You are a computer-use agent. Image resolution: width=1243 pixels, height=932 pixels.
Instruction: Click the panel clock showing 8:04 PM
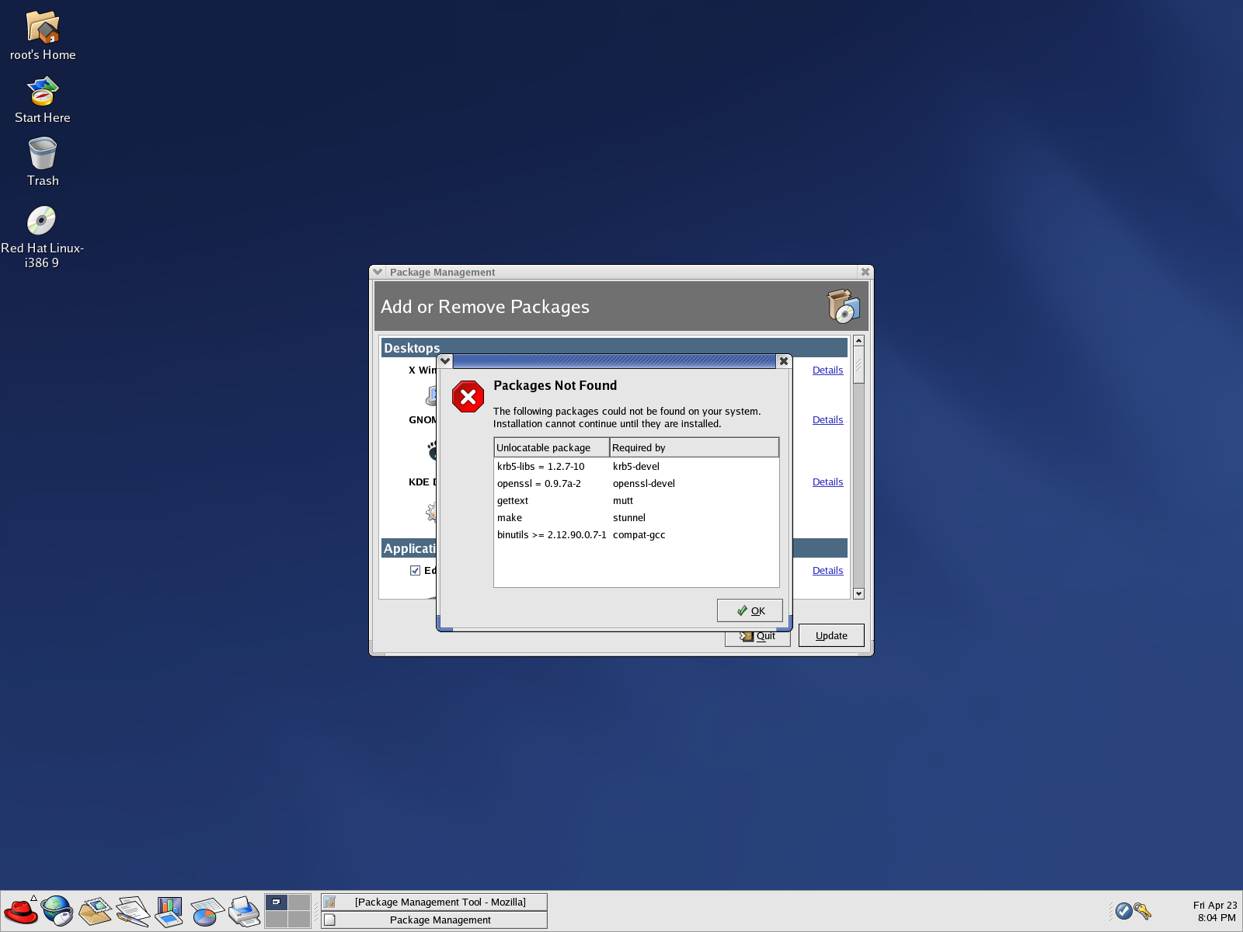point(1215,911)
